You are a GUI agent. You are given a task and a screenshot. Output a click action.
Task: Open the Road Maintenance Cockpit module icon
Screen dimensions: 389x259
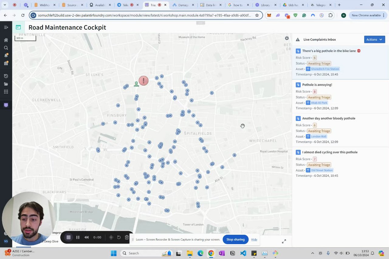pyautogui.click(x=18, y=27)
